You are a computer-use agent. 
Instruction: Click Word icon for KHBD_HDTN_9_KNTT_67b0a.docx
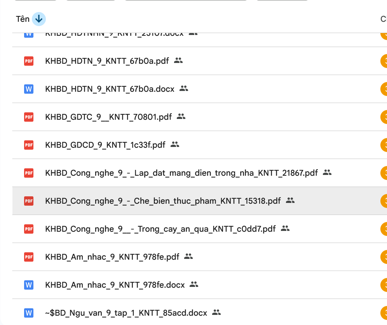[x=29, y=89]
